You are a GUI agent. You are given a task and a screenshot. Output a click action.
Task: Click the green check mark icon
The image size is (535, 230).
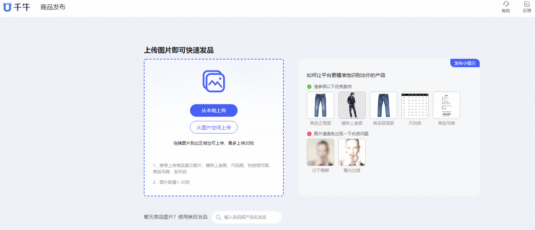[x=309, y=87]
